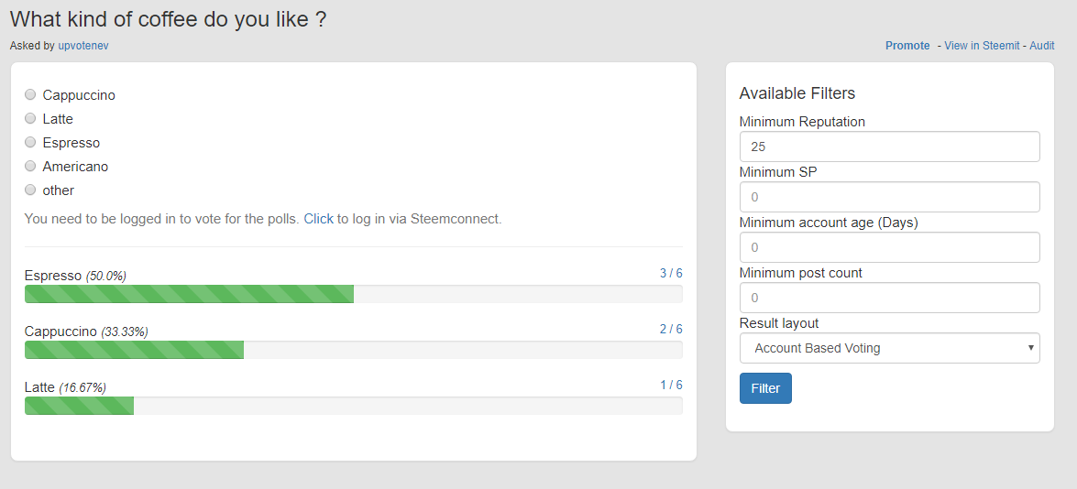Open the Result layout dropdown
1077x489 pixels.
(888, 348)
